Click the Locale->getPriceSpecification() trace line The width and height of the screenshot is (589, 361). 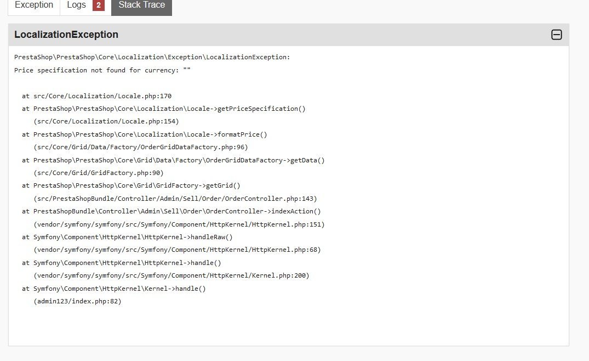pyautogui.click(x=164, y=109)
